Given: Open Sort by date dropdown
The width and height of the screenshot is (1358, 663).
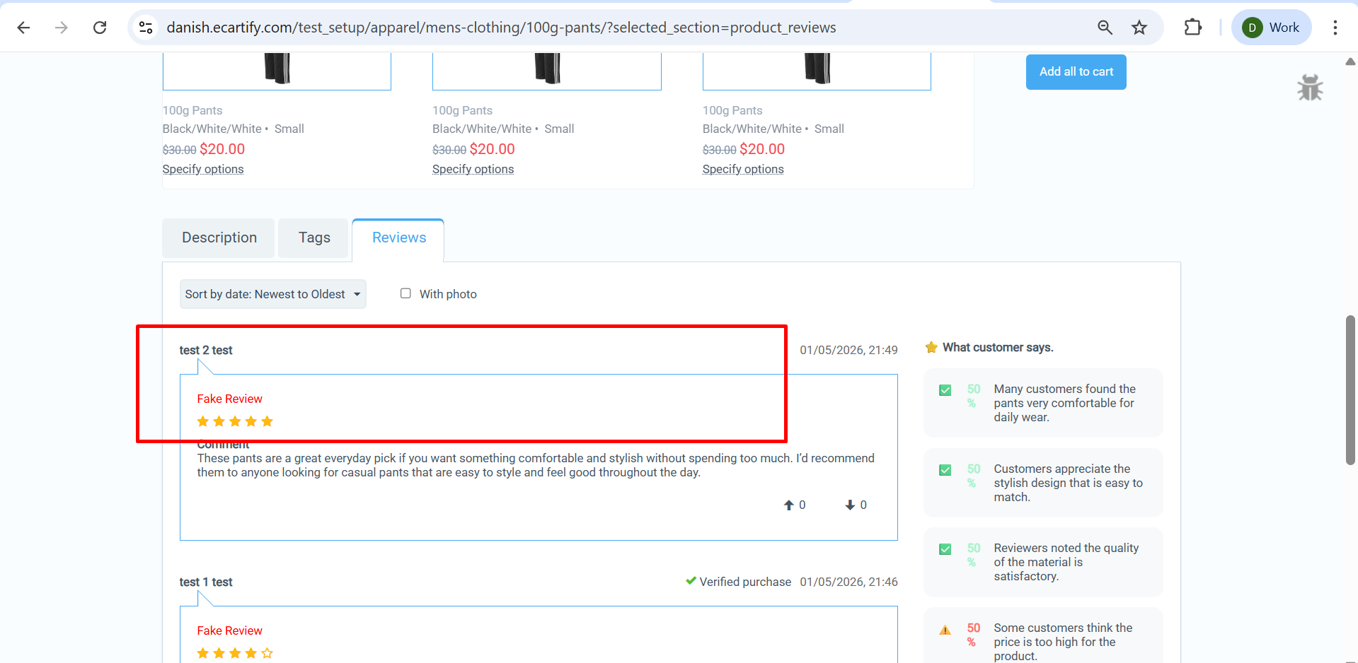Looking at the screenshot, I should [272, 294].
